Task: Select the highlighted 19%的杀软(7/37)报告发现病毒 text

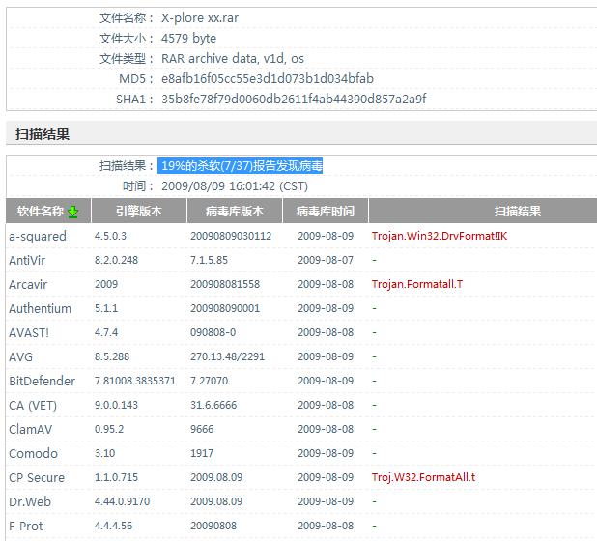Action: pyautogui.click(x=241, y=165)
